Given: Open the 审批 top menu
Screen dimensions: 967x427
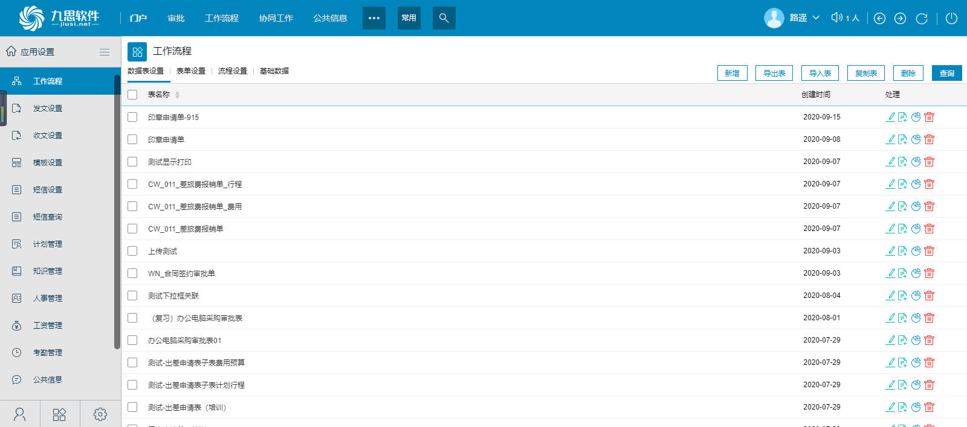Looking at the screenshot, I should pyautogui.click(x=176, y=18).
